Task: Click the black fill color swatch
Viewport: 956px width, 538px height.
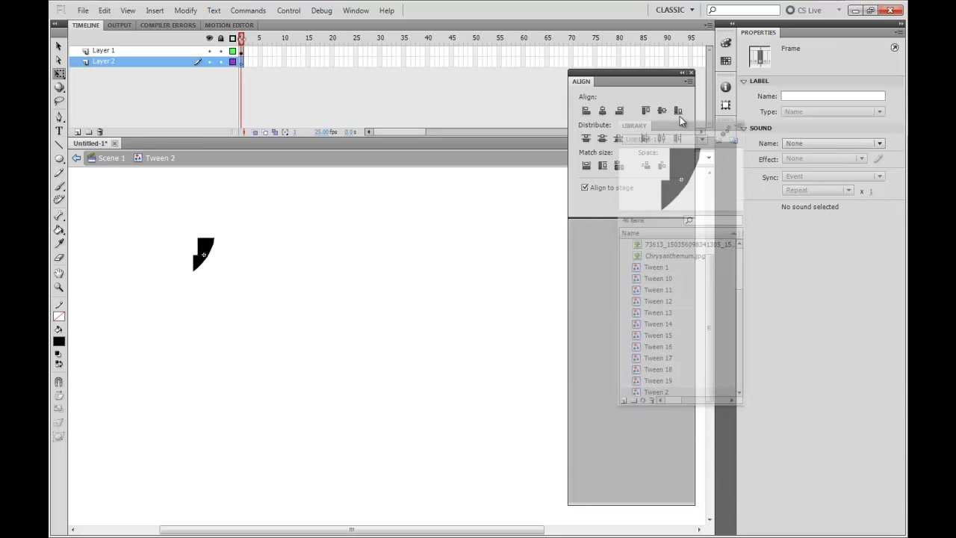Action: pyautogui.click(x=59, y=341)
